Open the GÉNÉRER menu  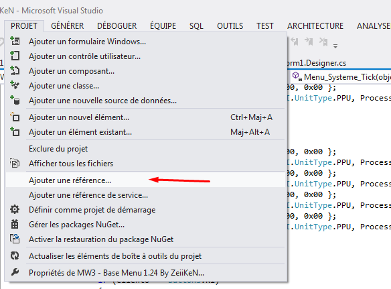coord(68,25)
